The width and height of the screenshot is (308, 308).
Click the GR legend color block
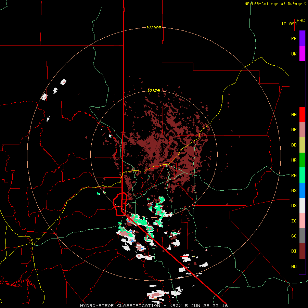coord(302,130)
